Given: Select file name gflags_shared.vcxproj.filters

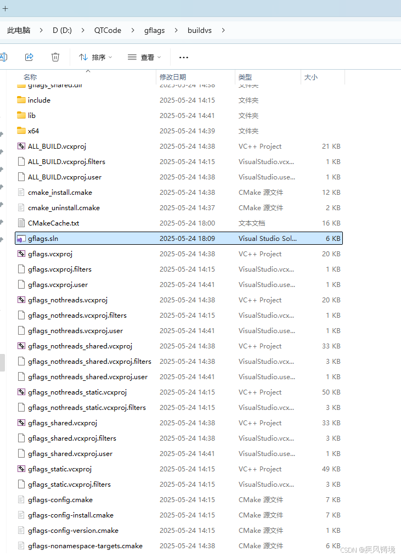Looking at the screenshot, I should [72, 438].
